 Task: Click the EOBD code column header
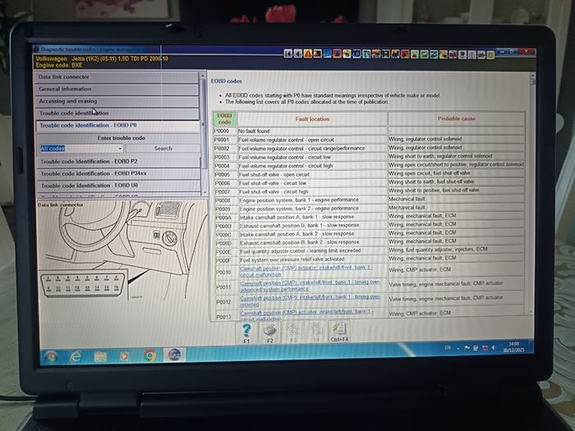point(224,119)
